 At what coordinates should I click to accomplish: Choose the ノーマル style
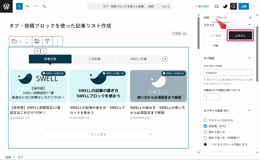click(215, 35)
